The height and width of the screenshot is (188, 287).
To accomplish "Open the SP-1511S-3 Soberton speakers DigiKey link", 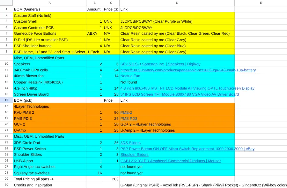I will [160, 64].
